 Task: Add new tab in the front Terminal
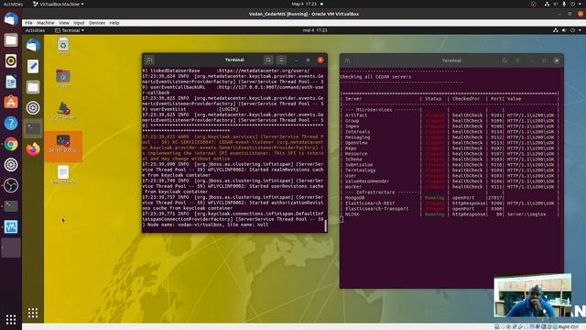coord(149,60)
